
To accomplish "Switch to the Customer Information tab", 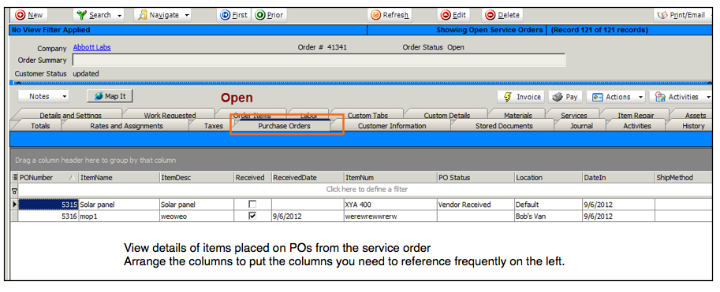I will (x=392, y=126).
